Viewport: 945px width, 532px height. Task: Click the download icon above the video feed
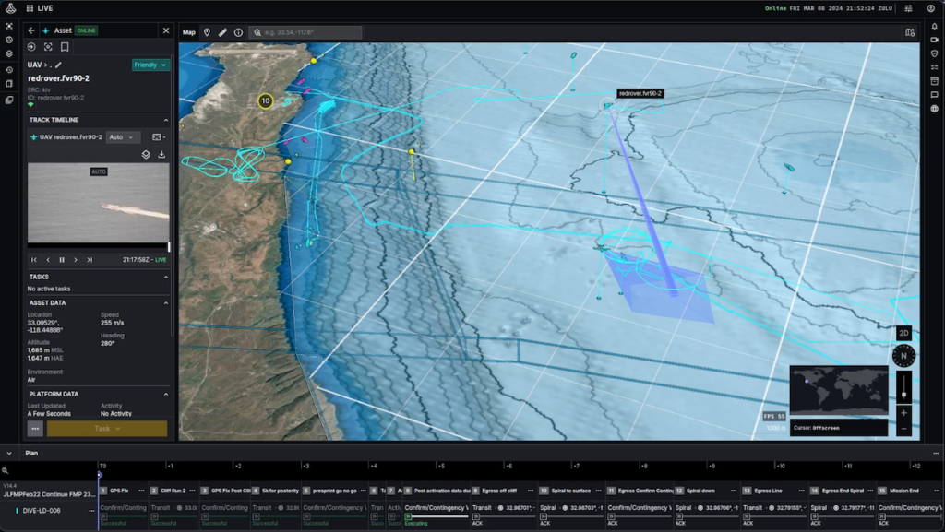[161, 155]
